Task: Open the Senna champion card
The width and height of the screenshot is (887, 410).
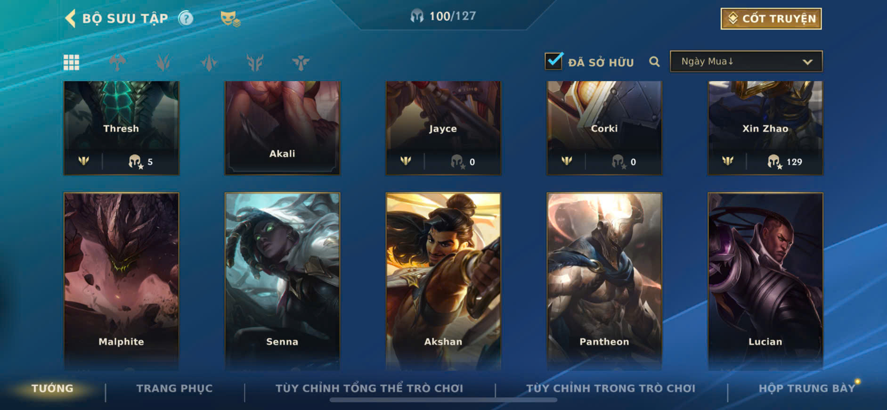Action: pyautogui.click(x=282, y=281)
